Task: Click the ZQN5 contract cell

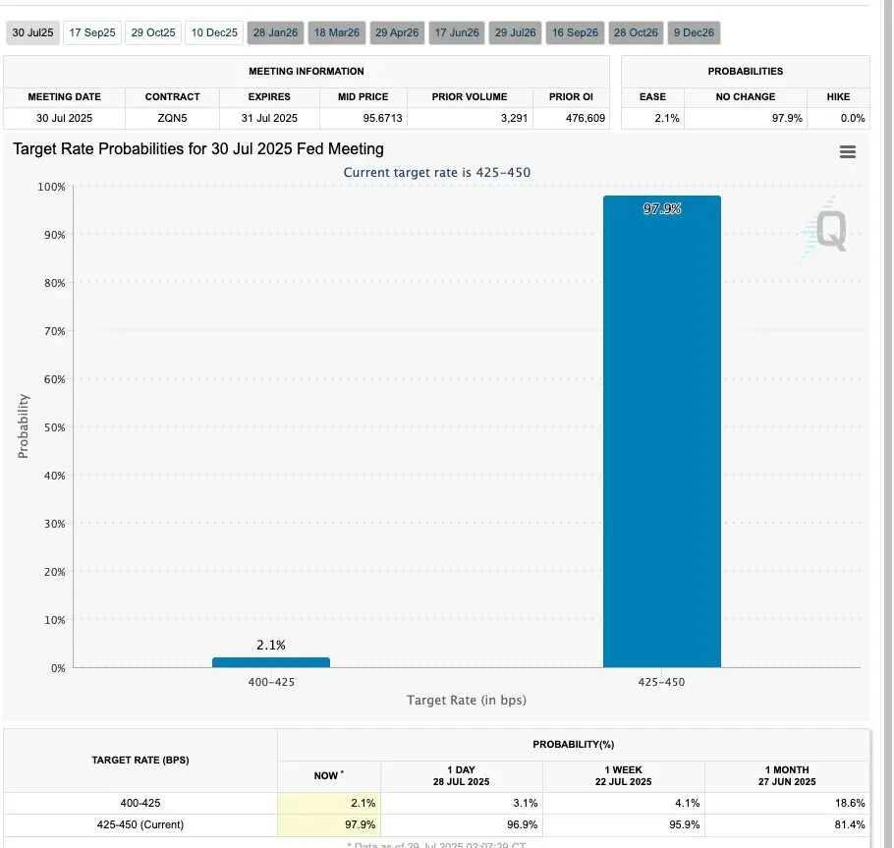Action: pos(172,118)
